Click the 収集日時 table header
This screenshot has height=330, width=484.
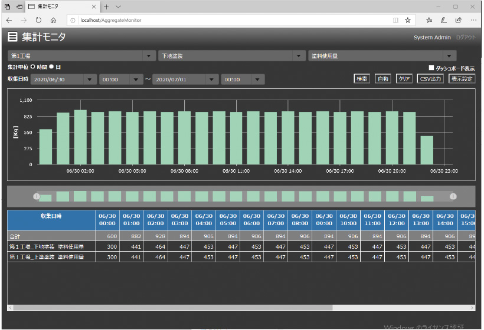pyautogui.click(x=51, y=220)
